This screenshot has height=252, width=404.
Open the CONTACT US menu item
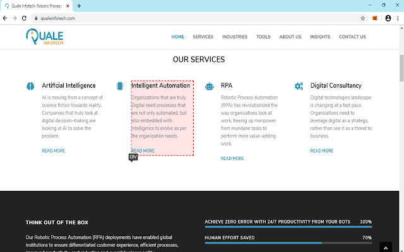tap(352, 37)
